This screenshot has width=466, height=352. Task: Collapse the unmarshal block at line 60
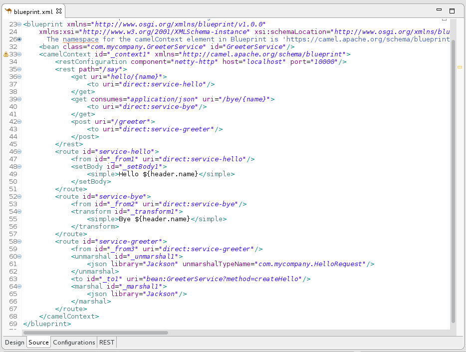point(19,257)
